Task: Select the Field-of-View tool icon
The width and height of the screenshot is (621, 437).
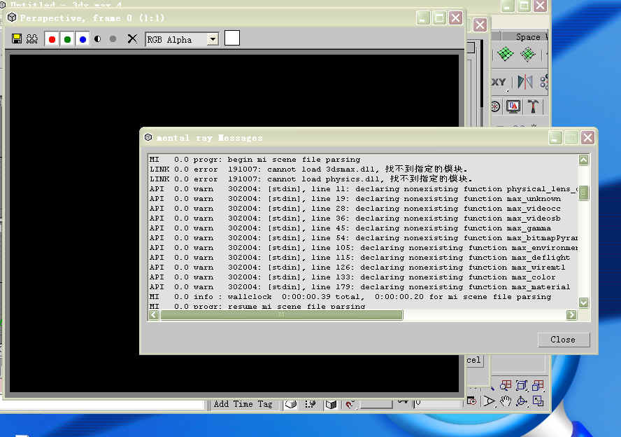Action: [489, 401]
